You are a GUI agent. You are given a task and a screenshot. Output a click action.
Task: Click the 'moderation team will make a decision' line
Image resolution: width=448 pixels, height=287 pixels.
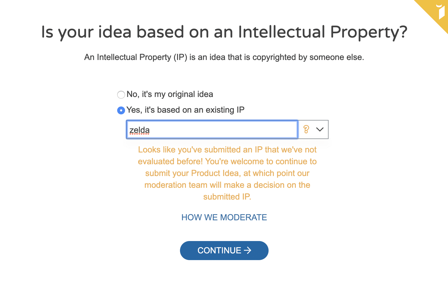[227, 185]
